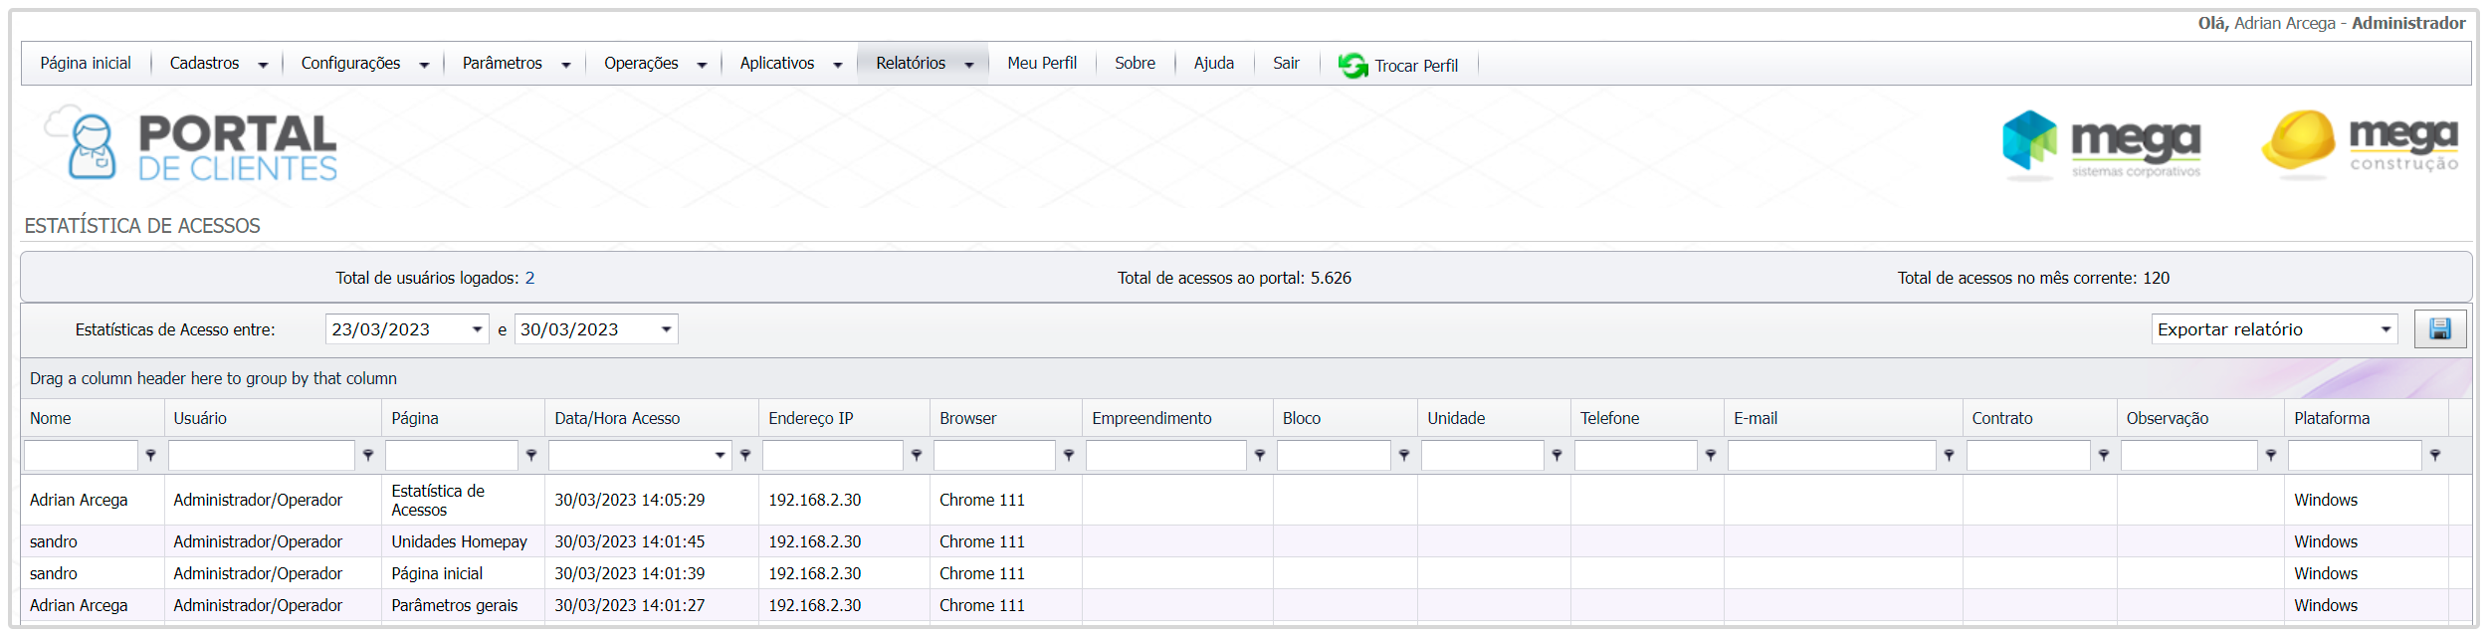This screenshot has width=2492, height=637.
Task: Open the E-mail column filter icon
Action: pyautogui.click(x=1949, y=455)
